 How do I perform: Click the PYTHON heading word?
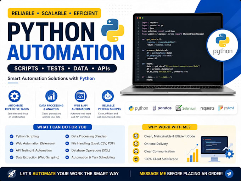tap(51, 32)
